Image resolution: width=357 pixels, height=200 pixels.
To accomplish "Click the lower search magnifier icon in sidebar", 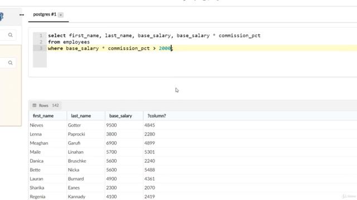I will pyautogui.click(x=10, y=63).
